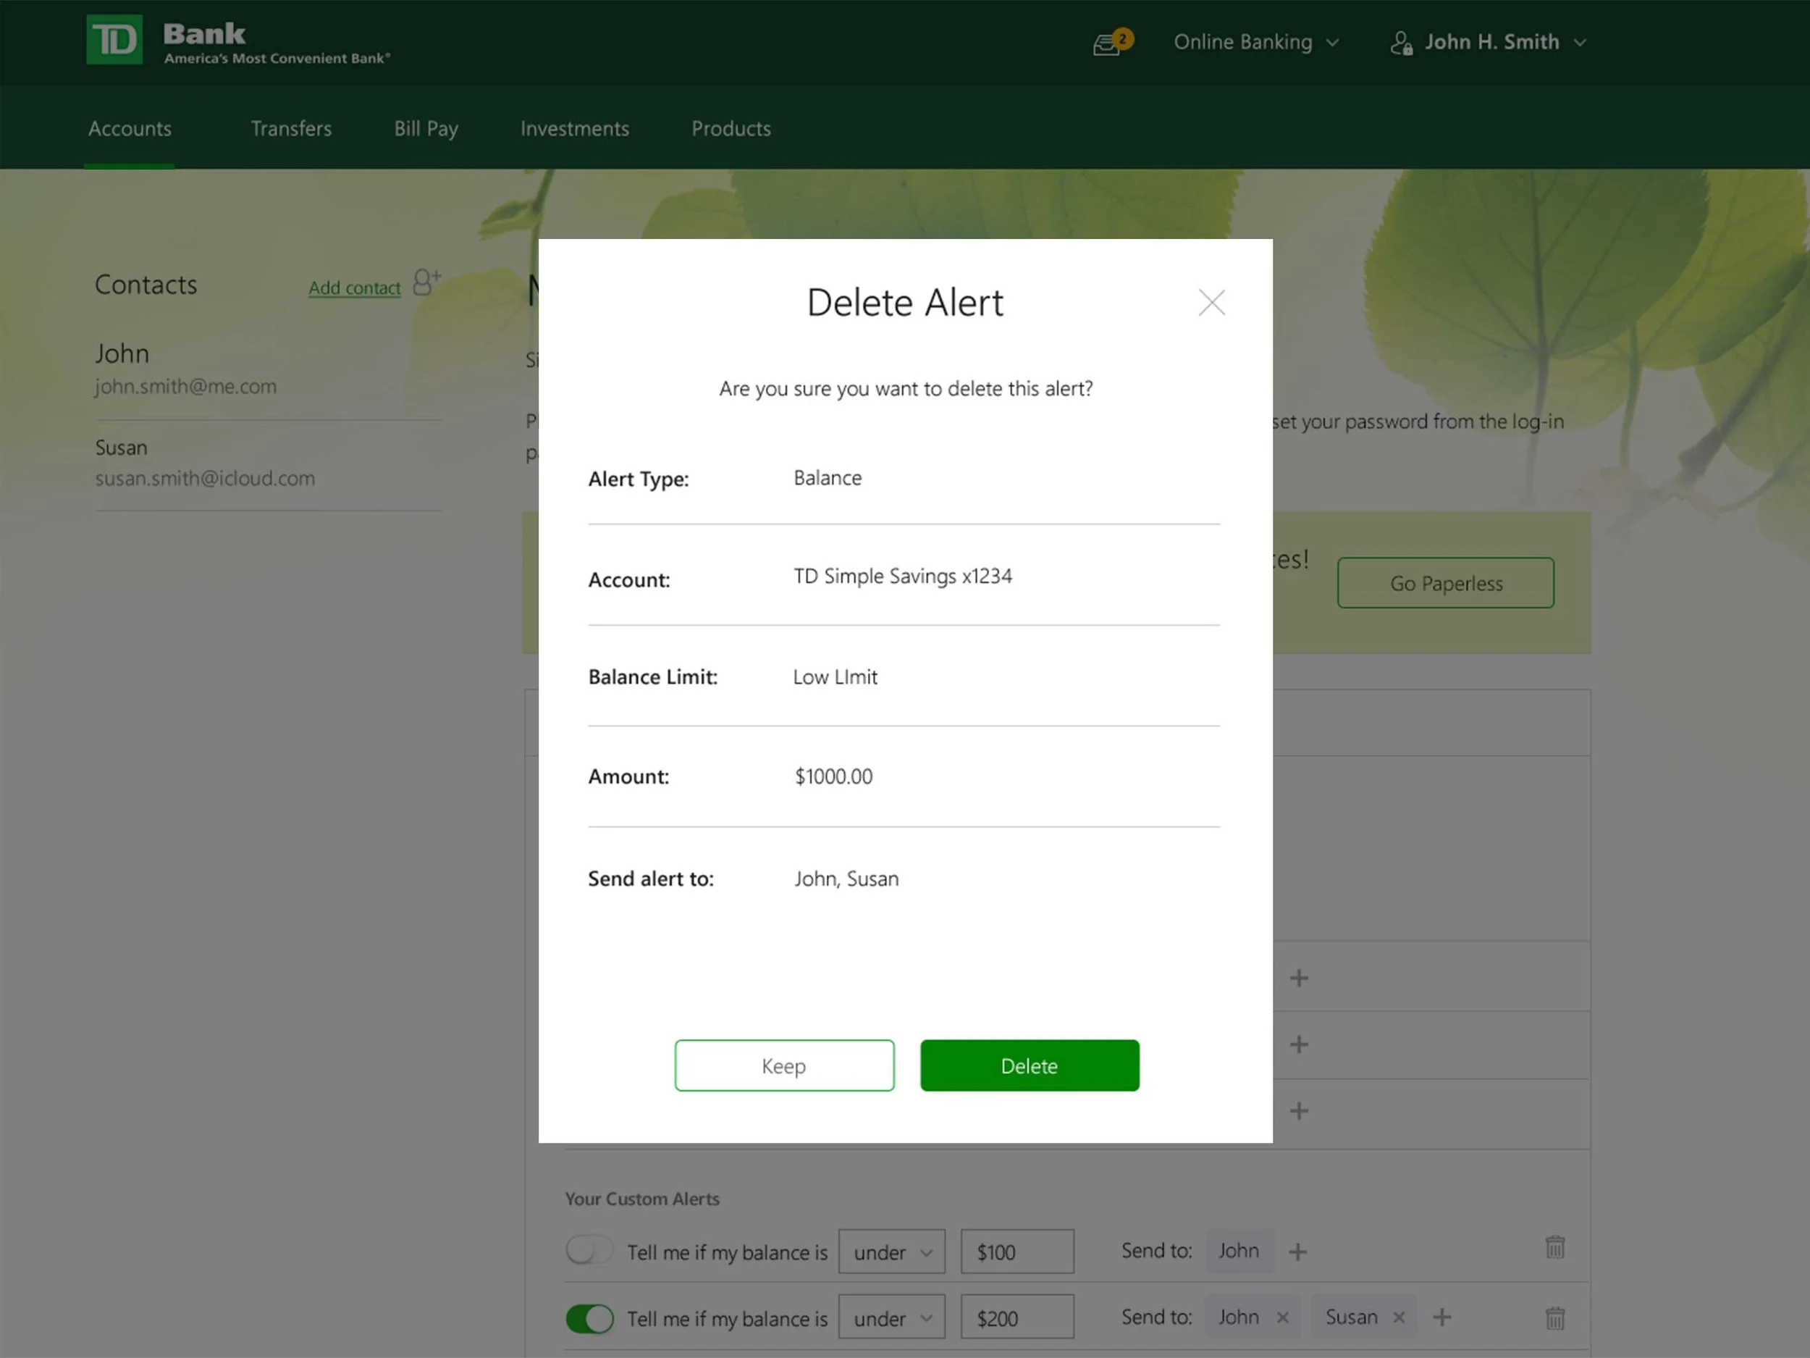Image resolution: width=1810 pixels, height=1358 pixels.
Task: Click the John contact name in Contacts
Action: click(122, 353)
